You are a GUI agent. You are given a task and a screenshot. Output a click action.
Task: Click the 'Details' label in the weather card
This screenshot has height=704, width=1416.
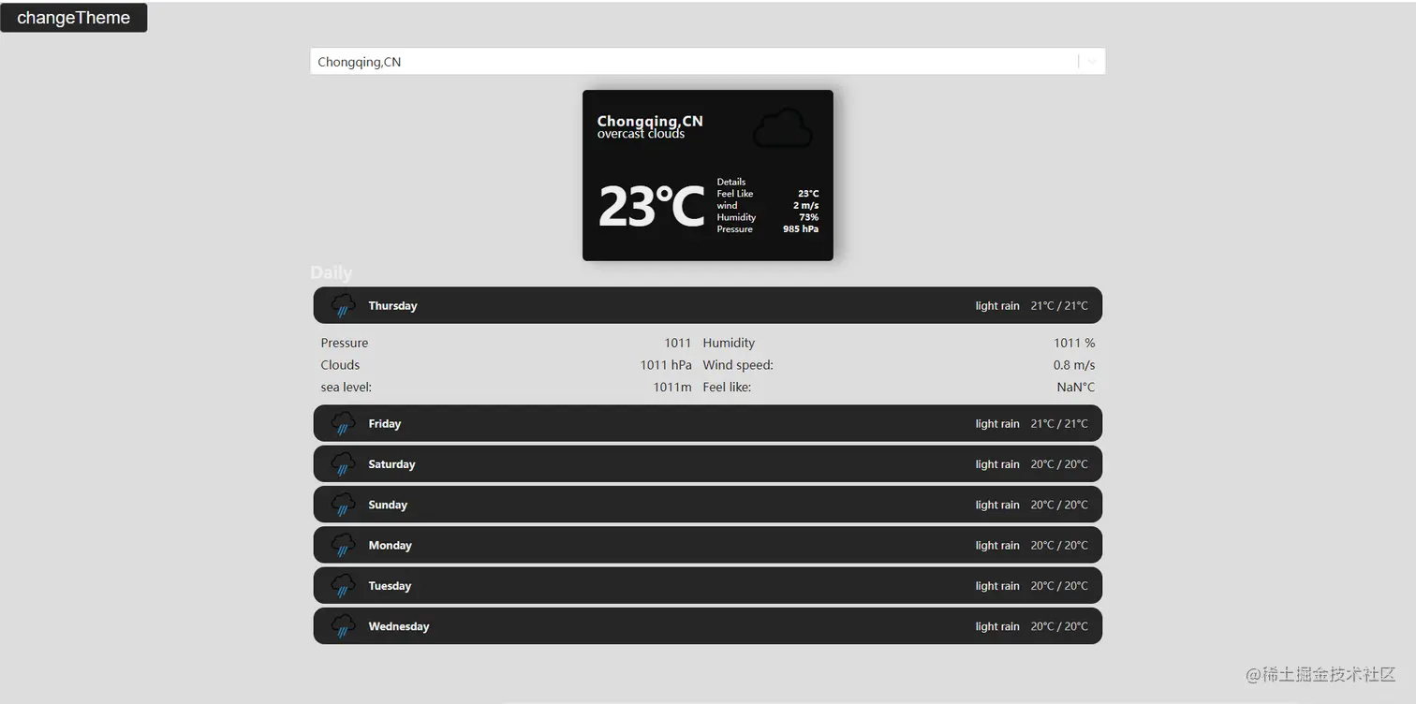coord(731,182)
